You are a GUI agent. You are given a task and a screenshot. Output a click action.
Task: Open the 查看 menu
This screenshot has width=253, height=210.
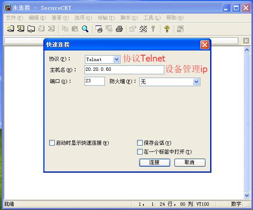point(60,17)
